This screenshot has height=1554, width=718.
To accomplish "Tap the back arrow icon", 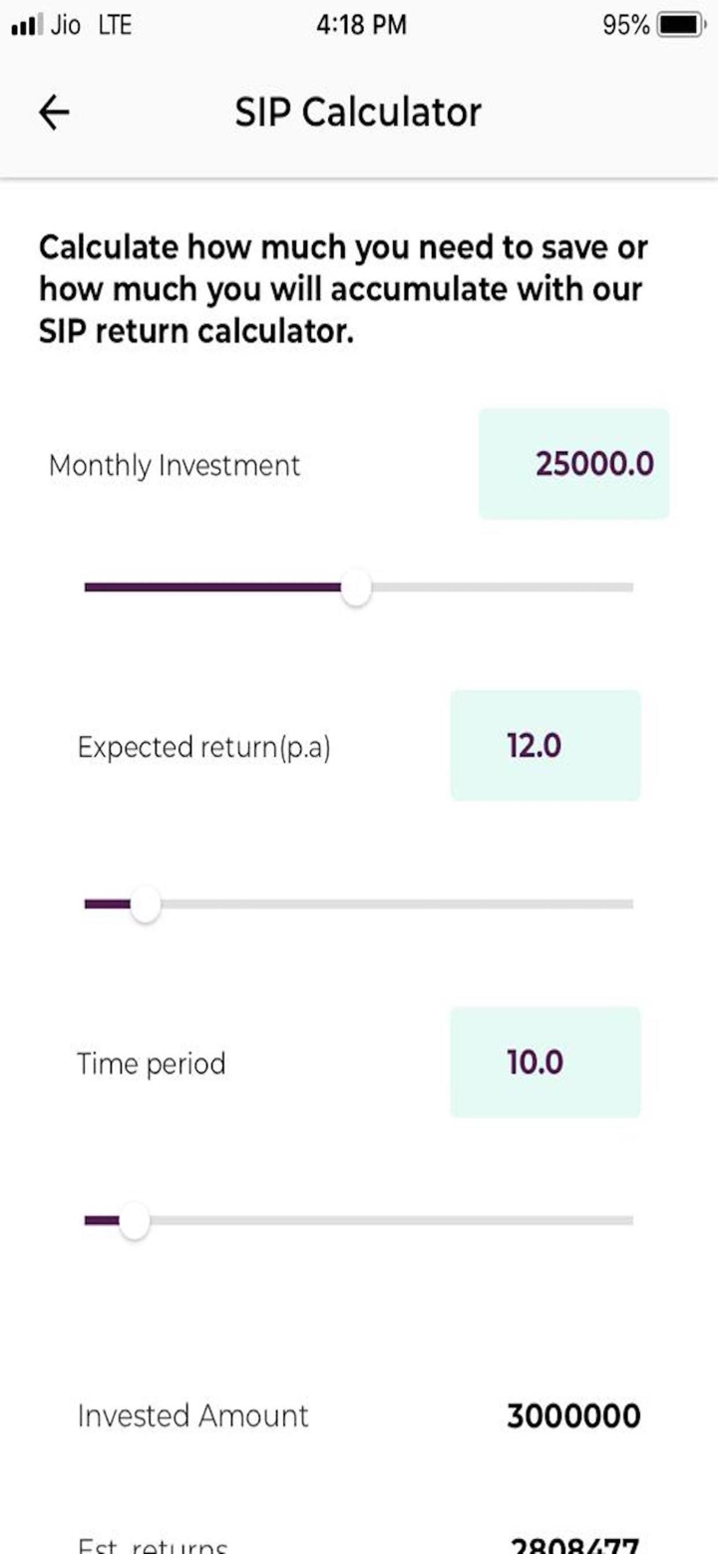I will (54, 113).
